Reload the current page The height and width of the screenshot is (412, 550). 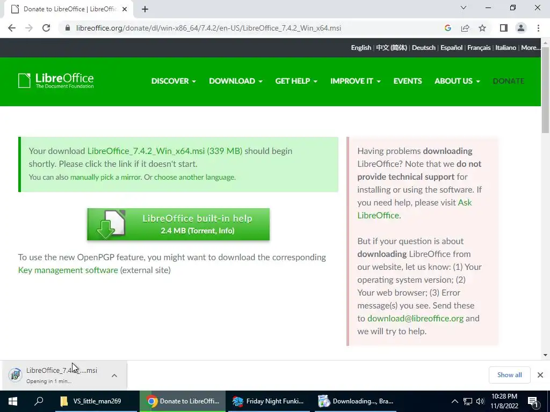click(x=46, y=28)
